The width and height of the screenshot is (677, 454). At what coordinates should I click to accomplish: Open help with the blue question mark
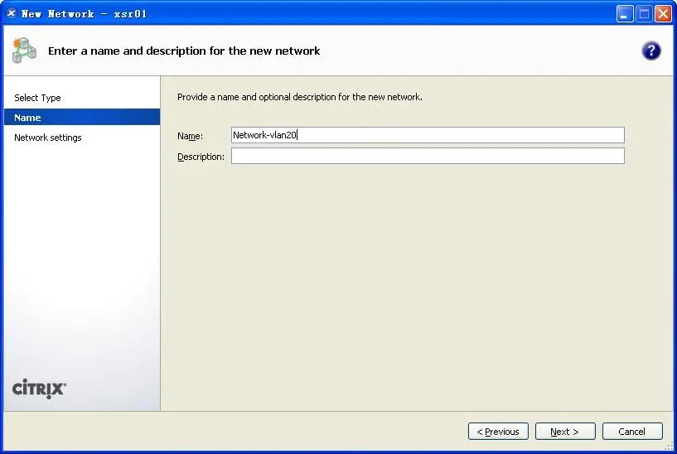tap(651, 51)
